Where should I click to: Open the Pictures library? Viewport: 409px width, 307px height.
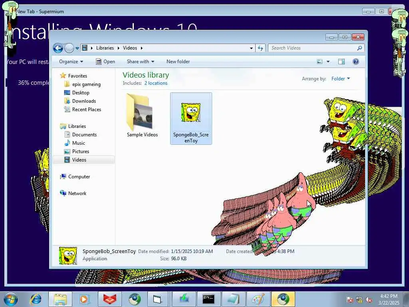81,152
